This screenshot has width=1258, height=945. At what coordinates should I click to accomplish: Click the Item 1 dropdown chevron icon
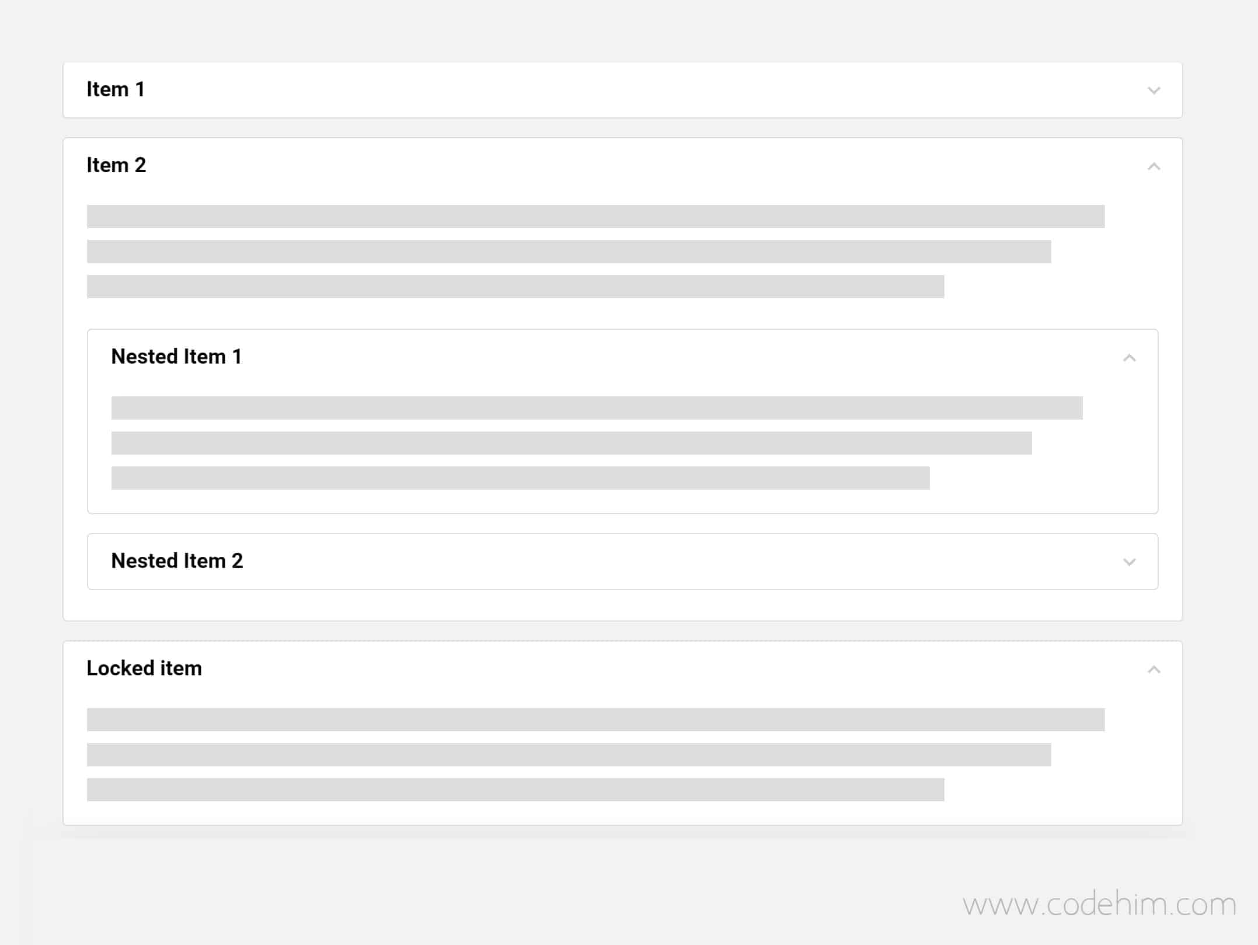1154,89
